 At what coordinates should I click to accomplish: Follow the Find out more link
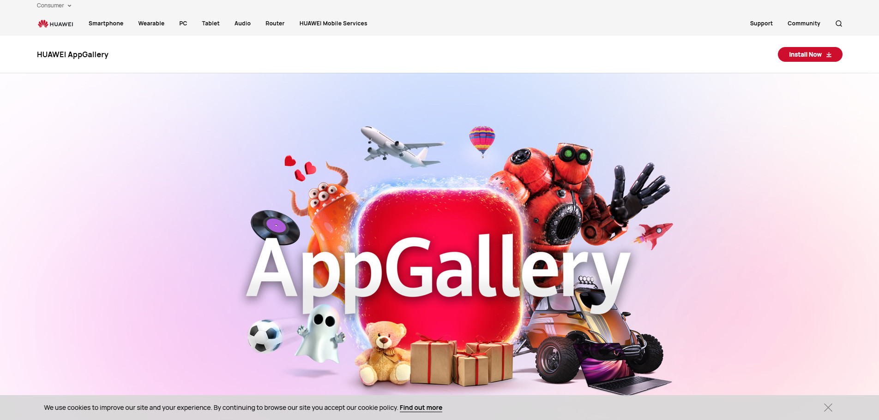coord(421,408)
